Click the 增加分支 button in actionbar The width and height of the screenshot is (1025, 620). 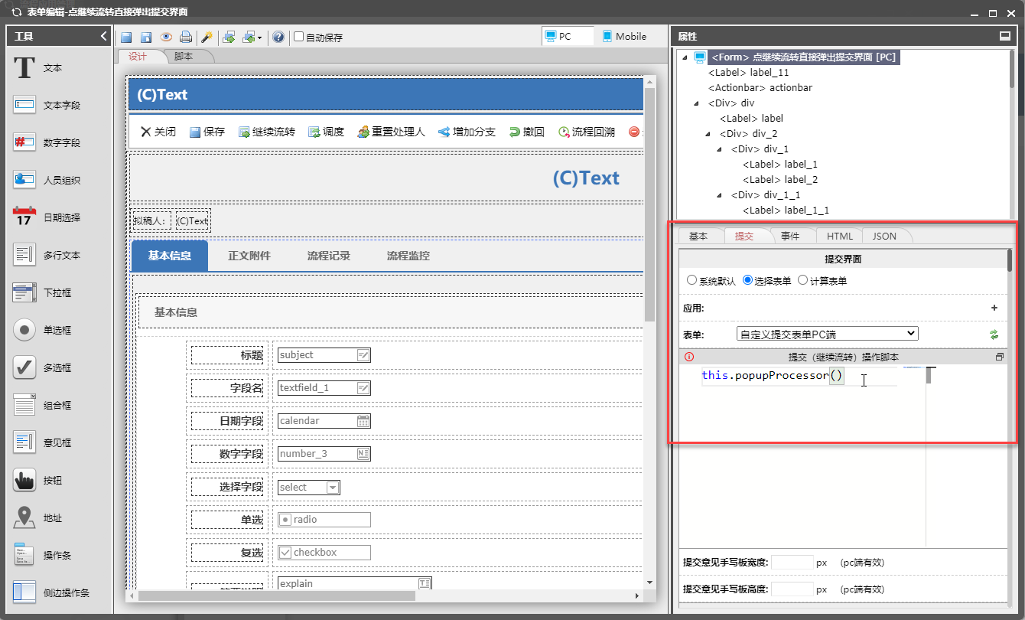(467, 132)
